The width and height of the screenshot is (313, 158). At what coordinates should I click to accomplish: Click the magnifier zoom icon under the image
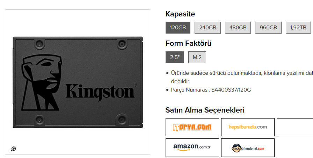tap(13, 149)
